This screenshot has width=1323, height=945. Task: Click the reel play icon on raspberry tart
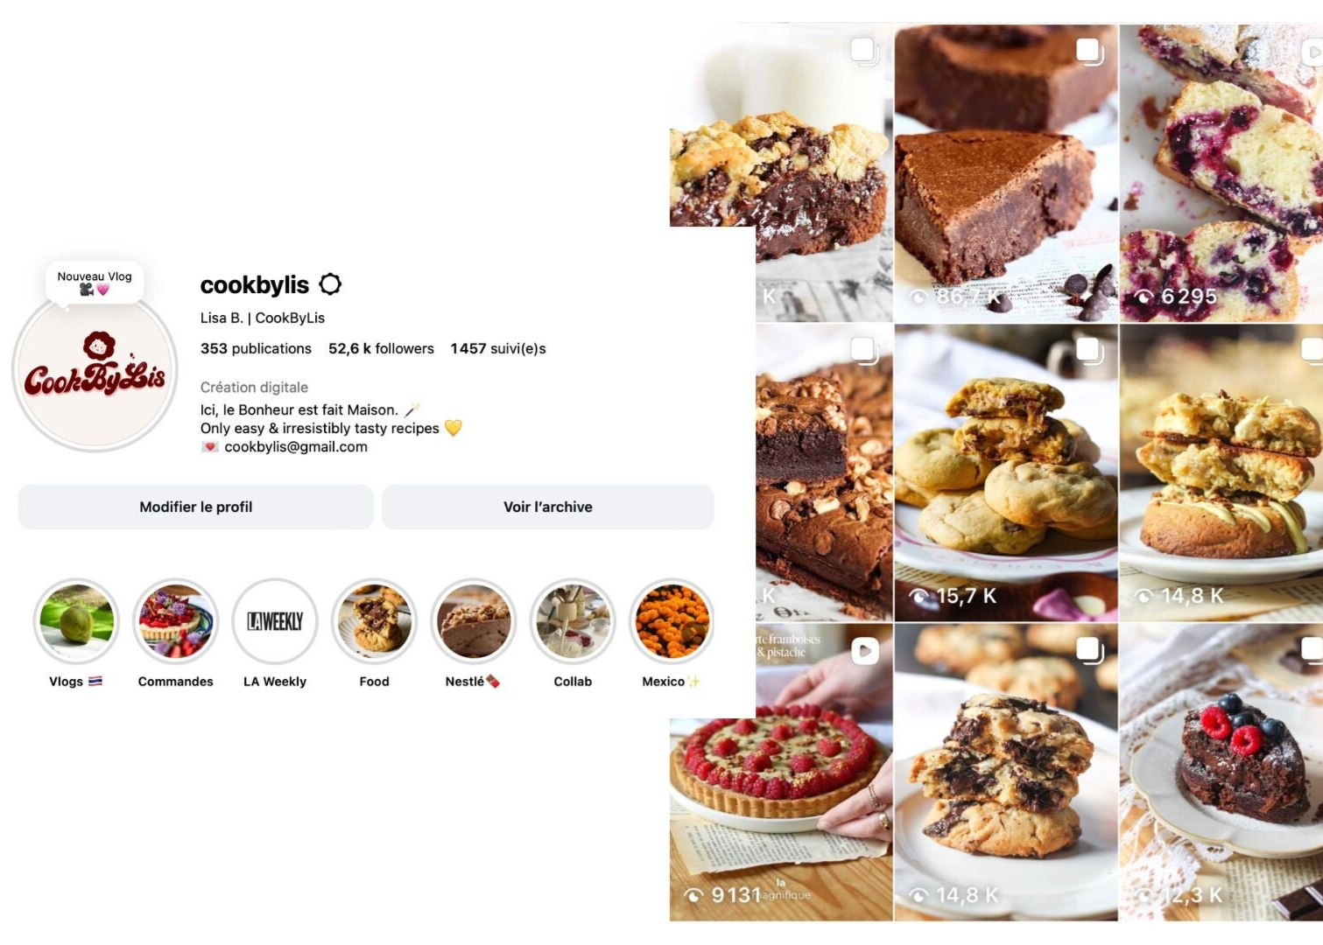click(865, 650)
